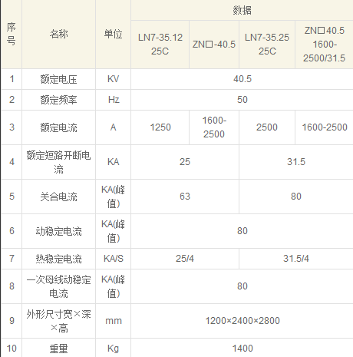353x357 pixels.
Task: Select the LN7-35.12 25C column header
Action: tap(160, 45)
